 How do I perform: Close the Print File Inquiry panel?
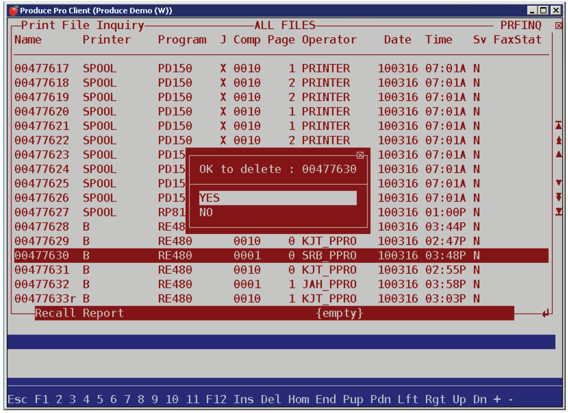pos(558,26)
